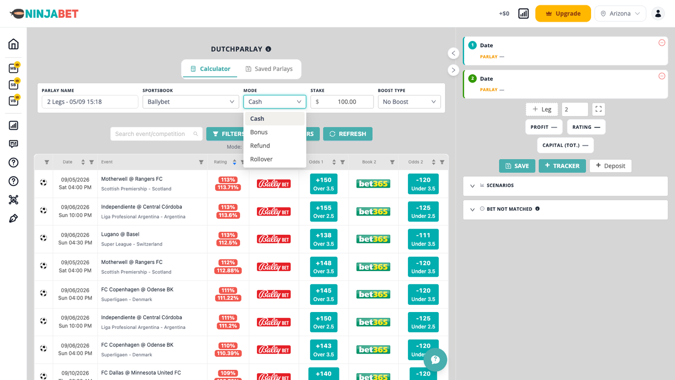Sort the Odds 2 column
Viewport: 675px width, 380px height.
coord(433,162)
